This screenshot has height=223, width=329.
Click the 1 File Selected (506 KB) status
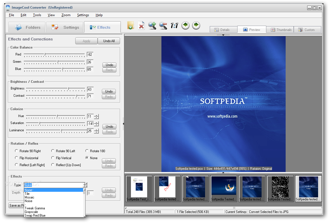pyautogui.click(x=193, y=212)
